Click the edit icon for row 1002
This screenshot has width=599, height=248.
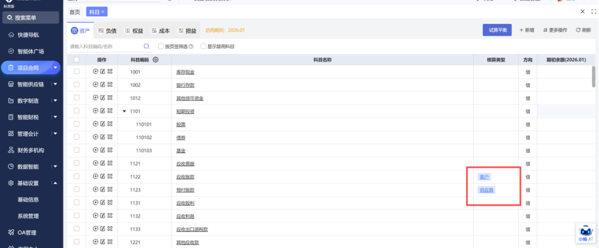(102, 84)
